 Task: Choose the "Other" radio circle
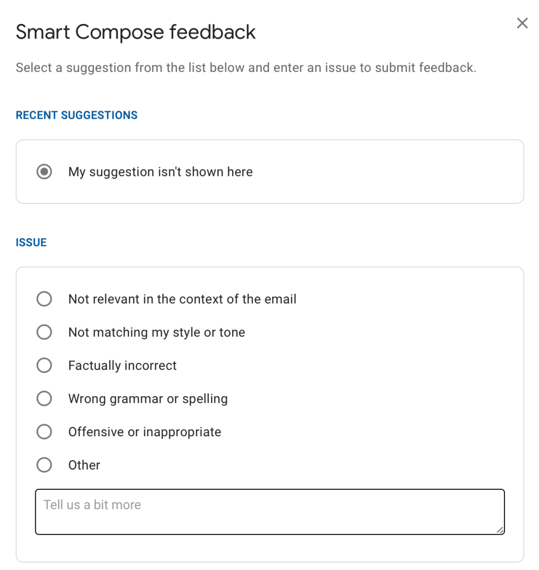44,465
